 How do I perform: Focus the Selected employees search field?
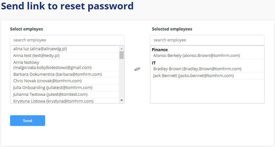coord(207,40)
